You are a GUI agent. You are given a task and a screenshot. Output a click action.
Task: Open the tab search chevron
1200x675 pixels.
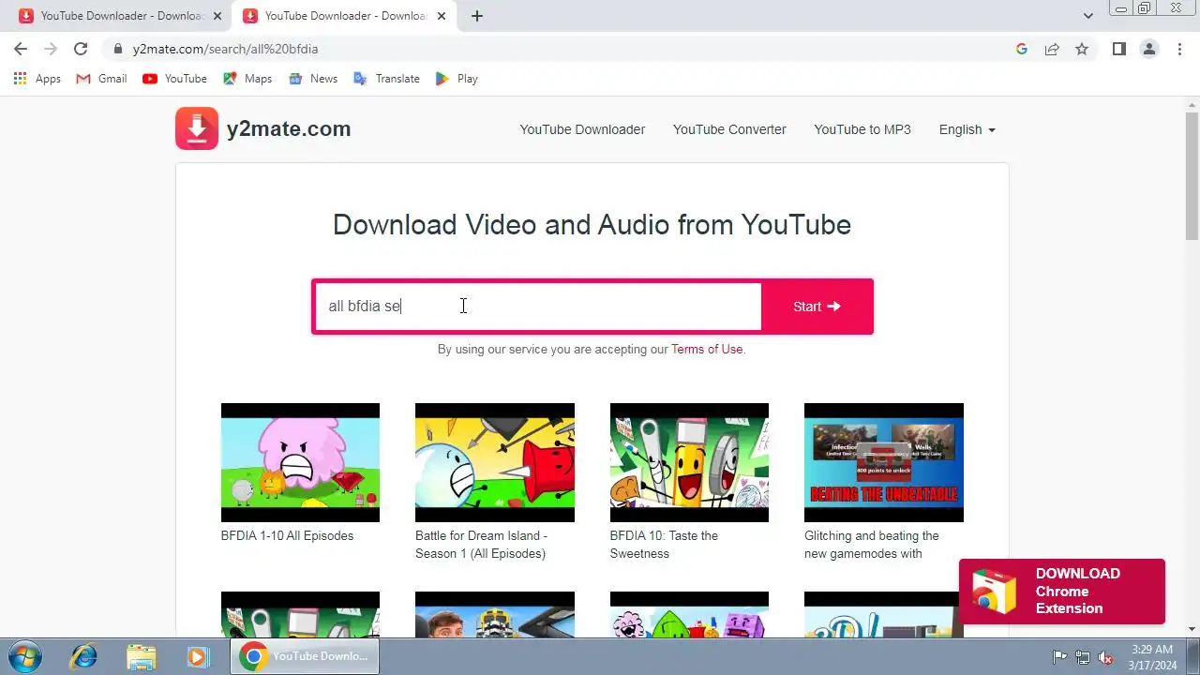pyautogui.click(x=1087, y=16)
